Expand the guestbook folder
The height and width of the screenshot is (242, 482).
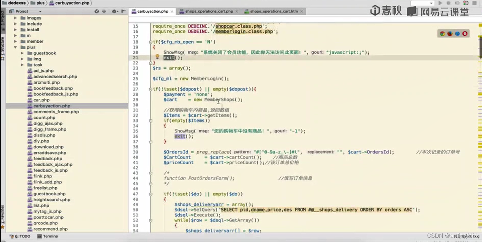tap(22, 53)
